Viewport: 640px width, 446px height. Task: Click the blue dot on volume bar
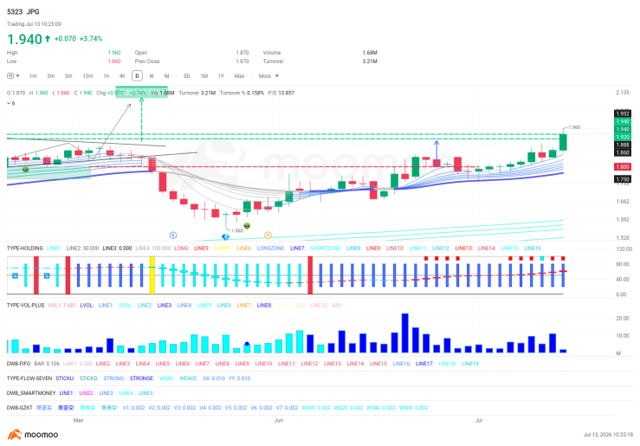pyautogui.click(x=247, y=344)
